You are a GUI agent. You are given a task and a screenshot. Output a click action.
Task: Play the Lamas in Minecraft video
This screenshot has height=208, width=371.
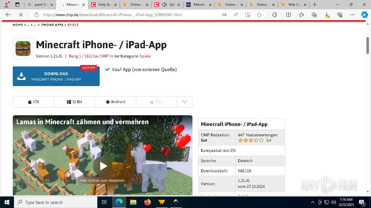click(103, 166)
